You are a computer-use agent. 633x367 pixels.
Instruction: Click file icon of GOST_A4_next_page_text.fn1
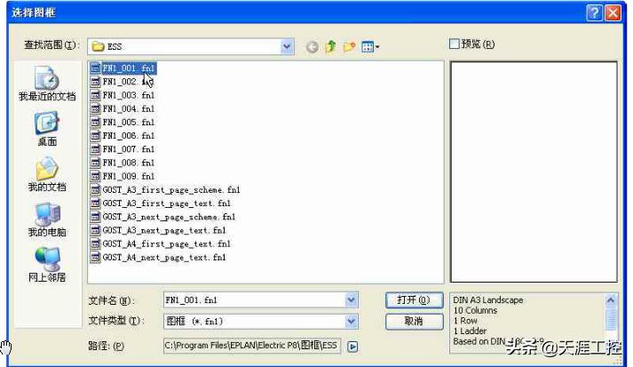tap(95, 258)
